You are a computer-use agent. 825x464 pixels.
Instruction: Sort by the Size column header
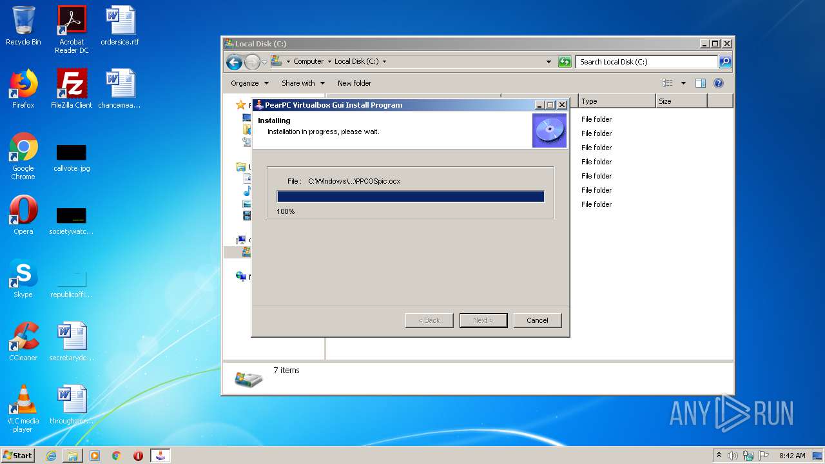coord(681,101)
